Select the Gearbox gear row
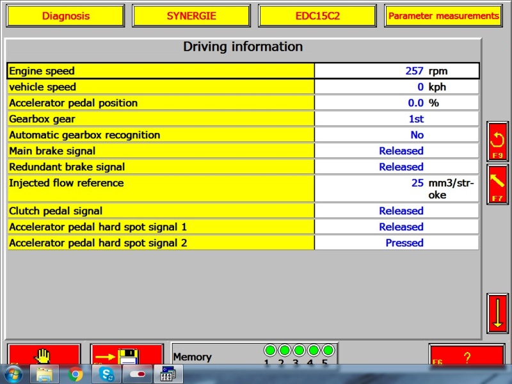 pos(243,119)
